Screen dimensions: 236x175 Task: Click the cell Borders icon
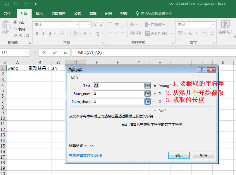(x=62, y=34)
